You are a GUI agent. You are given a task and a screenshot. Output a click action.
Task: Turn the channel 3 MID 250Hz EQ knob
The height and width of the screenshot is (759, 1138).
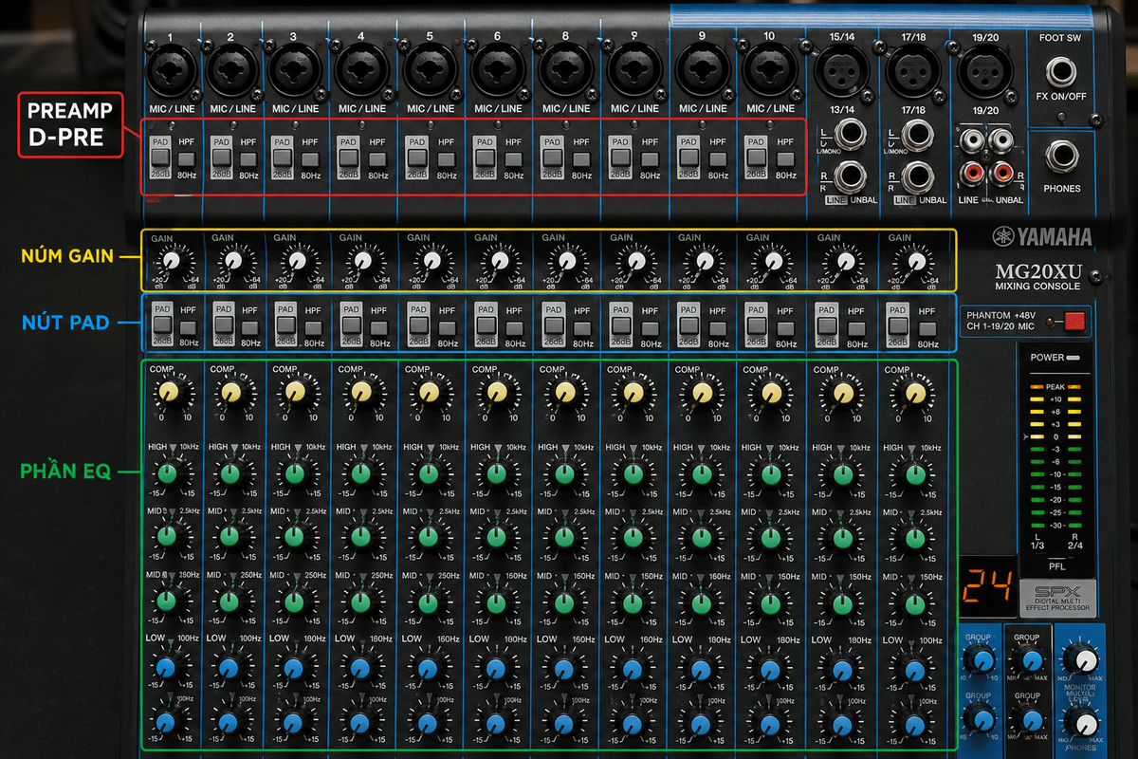click(x=294, y=602)
